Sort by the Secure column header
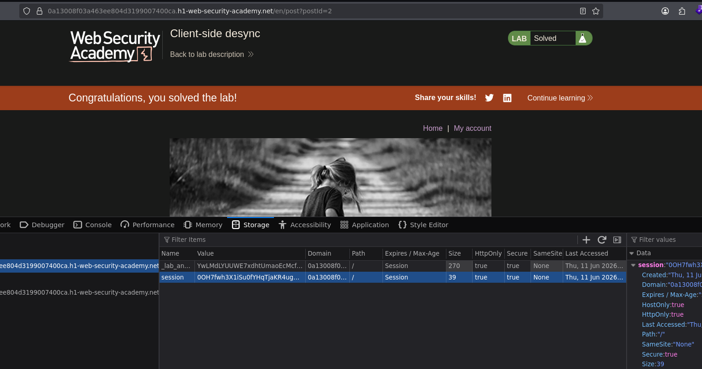Image resolution: width=702 pixels, height=369 pixels. (517, 253)
